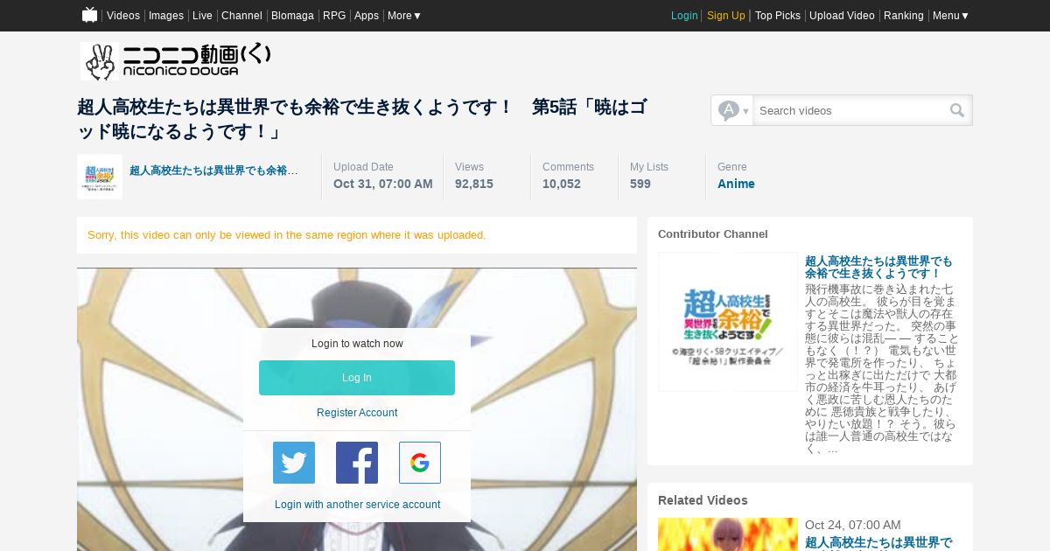The height and width of the screenshot is (551, 1050).
Task: Click the search magnifier icon
Action: [957, 110]
